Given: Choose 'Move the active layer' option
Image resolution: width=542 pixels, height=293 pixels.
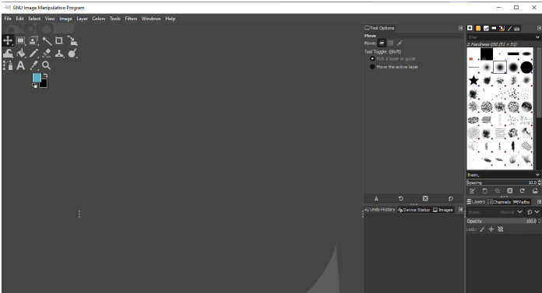Looking at the screenshot, I should pos(394,67).
